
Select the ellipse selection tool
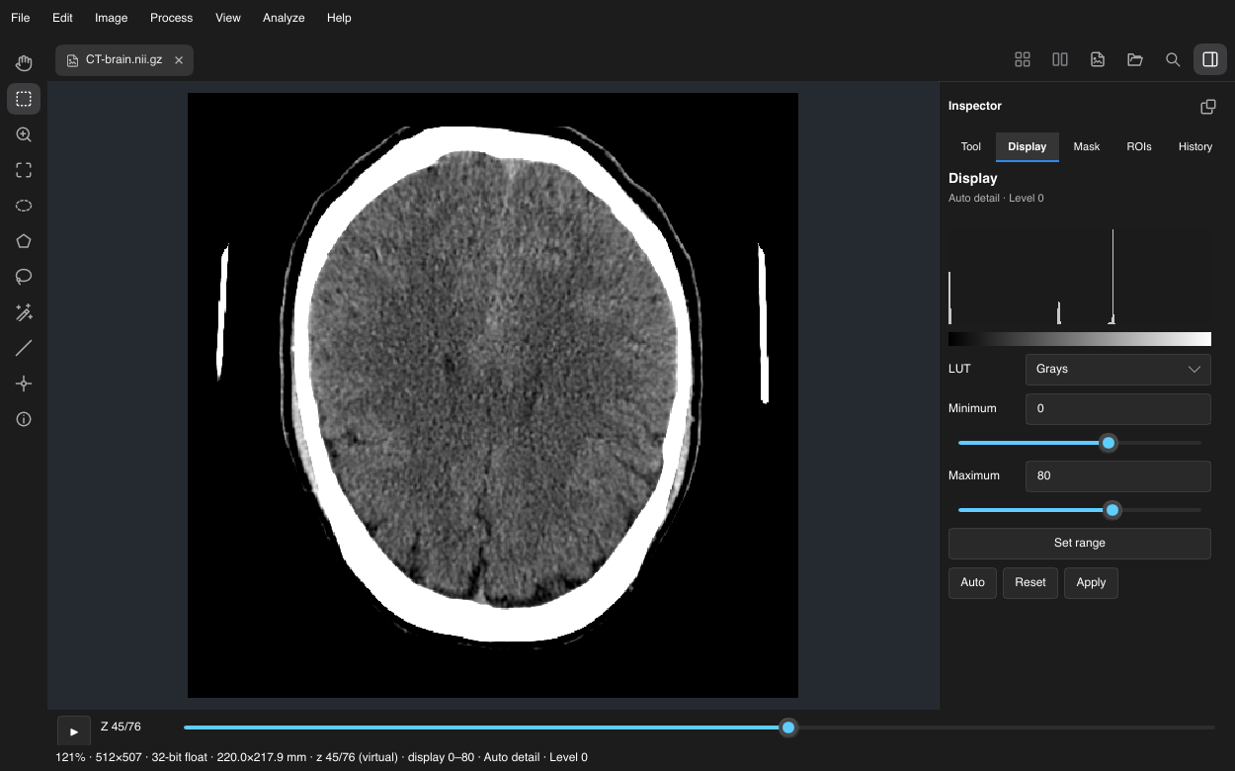coord(24,206)
